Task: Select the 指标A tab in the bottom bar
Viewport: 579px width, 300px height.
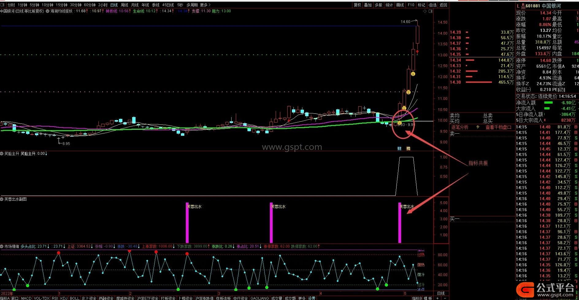Action: pyautogui.click(x=5, y=298)
